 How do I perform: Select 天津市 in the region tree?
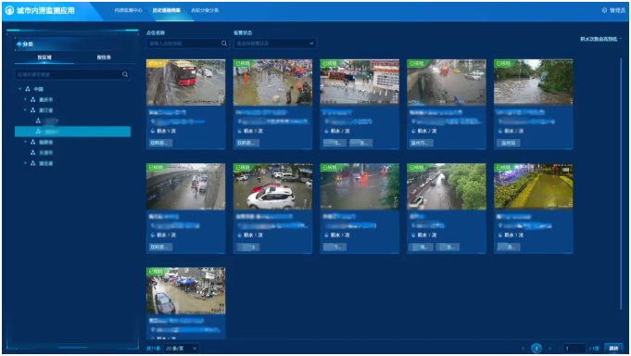point(46,153)
